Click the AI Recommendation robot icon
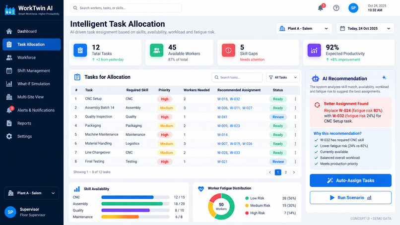The width and height of the screenshot is (400, 225). (x=315, y=78)
